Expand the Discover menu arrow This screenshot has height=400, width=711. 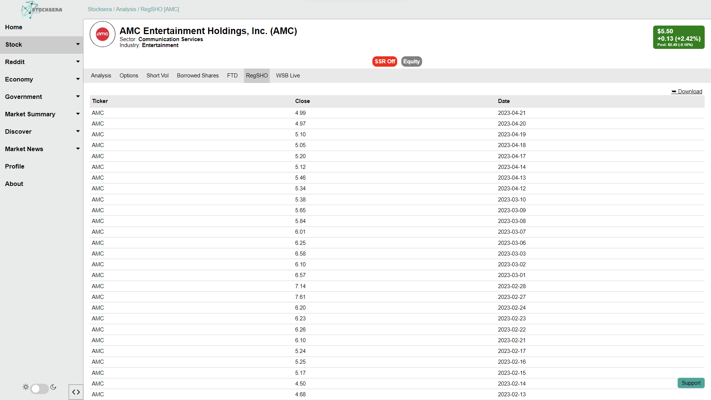78,131
